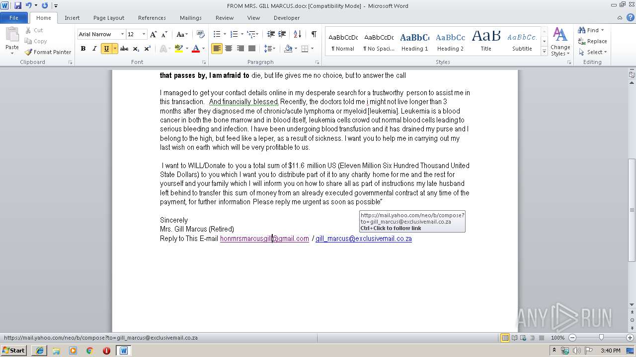The image size is (636, 357).
Task: Justify the paragraph text
Action: click(252, 49)
